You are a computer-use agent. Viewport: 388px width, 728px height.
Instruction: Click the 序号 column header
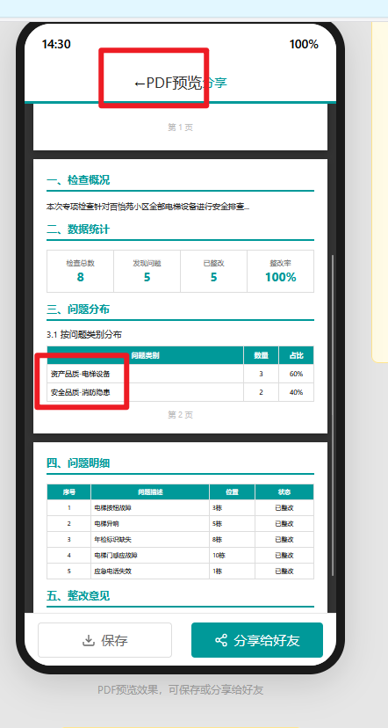coord(69,492)
